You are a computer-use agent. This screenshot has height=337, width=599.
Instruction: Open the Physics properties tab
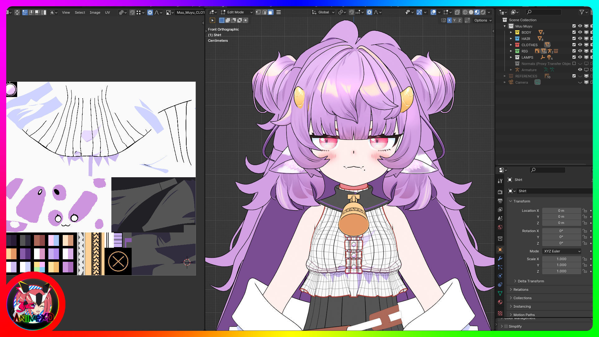(500, 276)
